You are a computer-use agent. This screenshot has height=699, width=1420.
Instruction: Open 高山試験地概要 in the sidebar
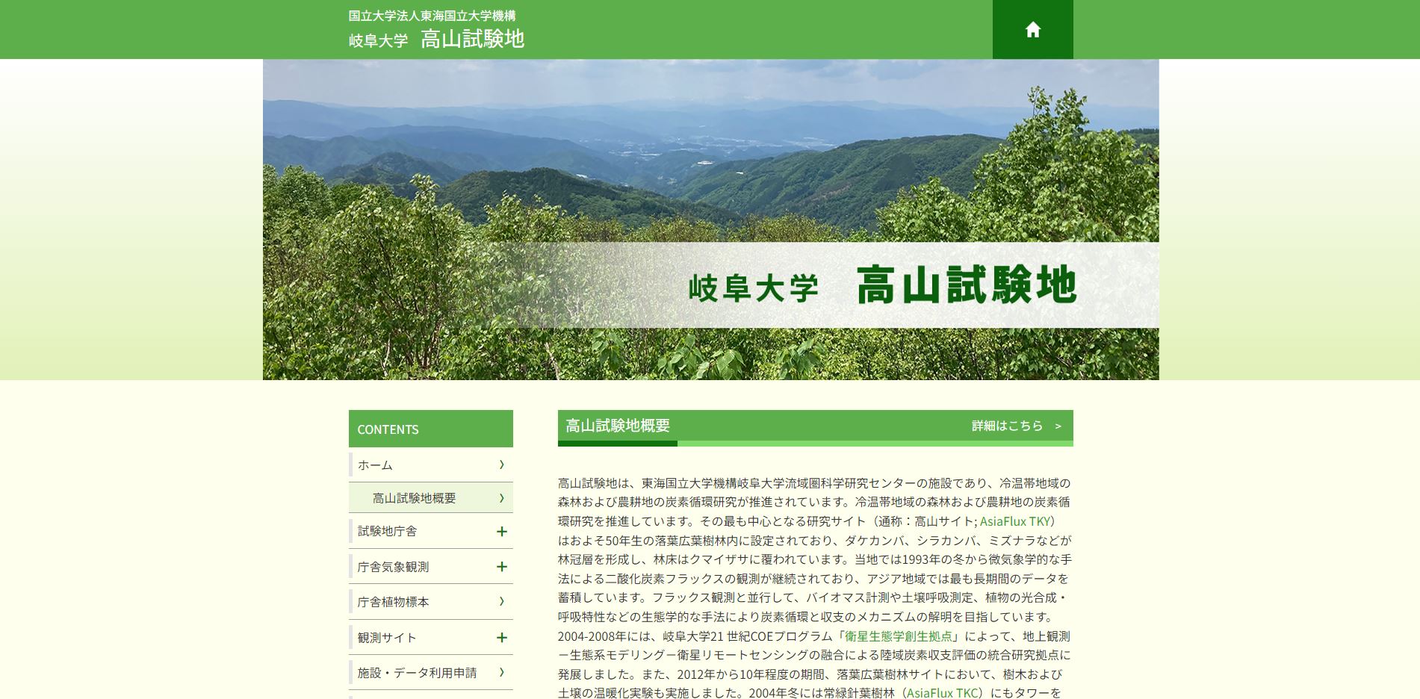point(414,498)
